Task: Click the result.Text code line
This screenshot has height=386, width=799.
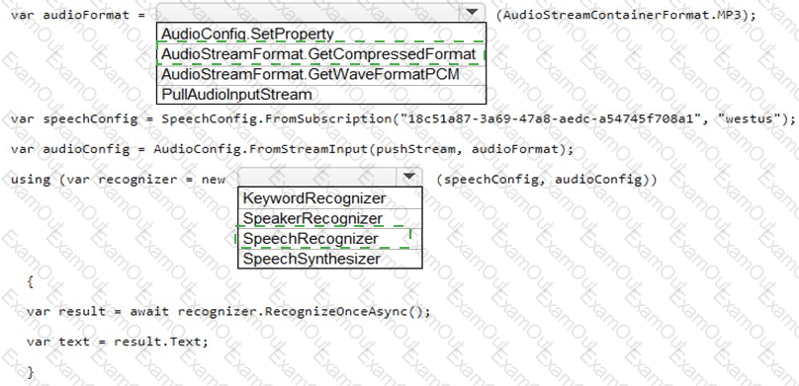Action: pyautogui.click(x=118, y=342)
